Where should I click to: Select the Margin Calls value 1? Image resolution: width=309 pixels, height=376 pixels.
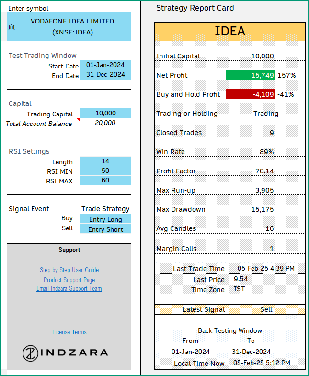click(272, 249)
